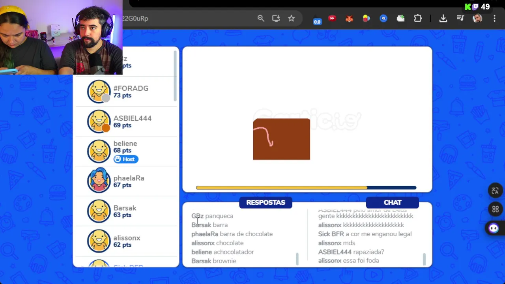This screenshot has height=284, width=505.
Task: Click the answers panel scrollbar
Action: [297, 259]
